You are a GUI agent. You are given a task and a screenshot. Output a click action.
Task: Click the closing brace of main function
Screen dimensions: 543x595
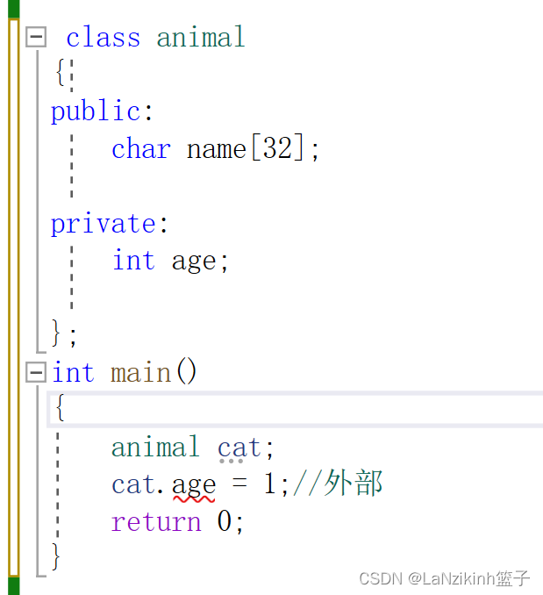coord(56,556)
